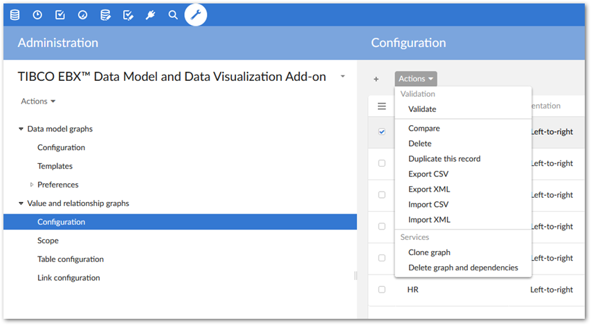Open the plug icon in toolbar

click(150, 15)
